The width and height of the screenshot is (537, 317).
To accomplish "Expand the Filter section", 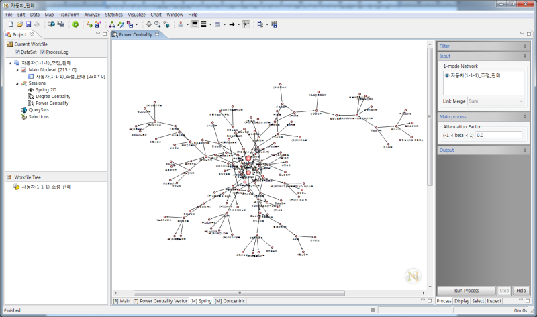I will click(525, 46).
